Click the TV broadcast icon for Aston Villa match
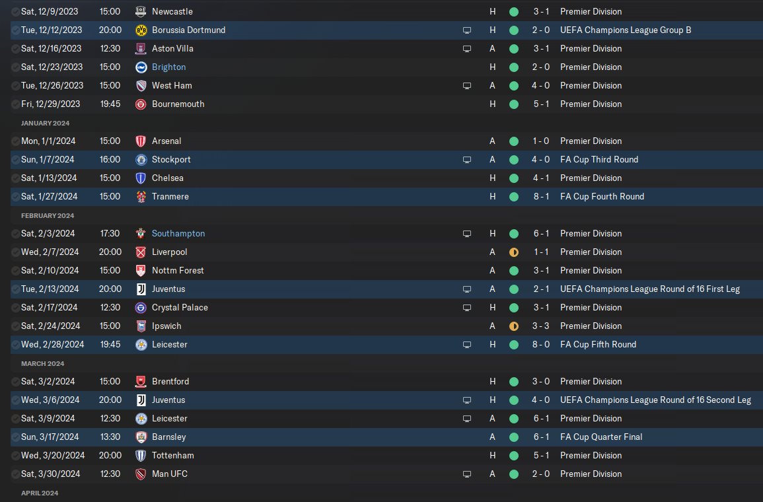The width and height of the screenshot is (763, 502). tap(467, 48)
